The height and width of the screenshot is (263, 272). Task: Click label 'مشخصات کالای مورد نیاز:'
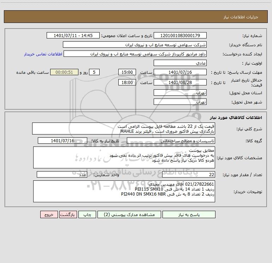(x=240, y=158)
